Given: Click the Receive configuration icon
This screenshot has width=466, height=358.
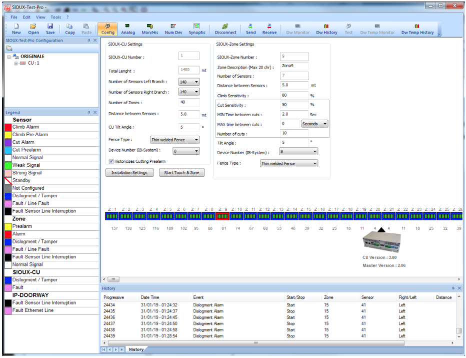Looking at the screenshot, I should point(269,29).
